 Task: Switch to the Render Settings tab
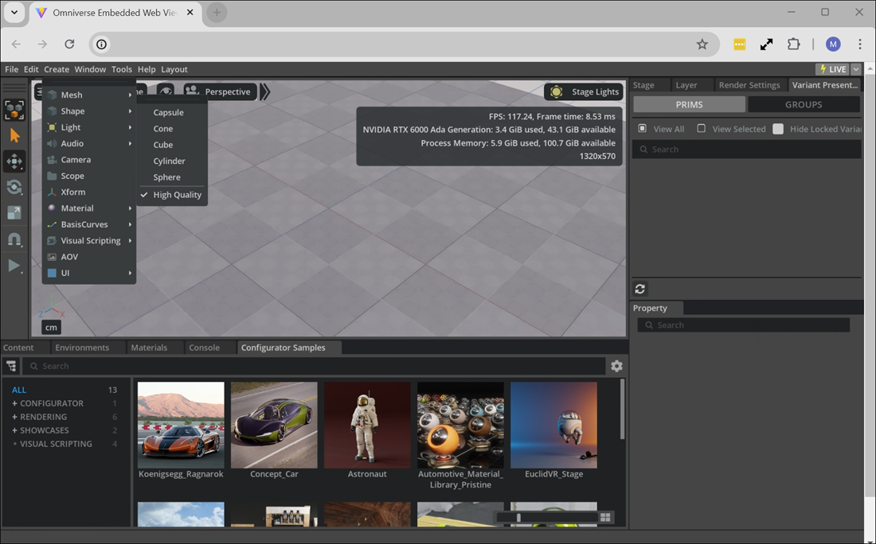749,85
